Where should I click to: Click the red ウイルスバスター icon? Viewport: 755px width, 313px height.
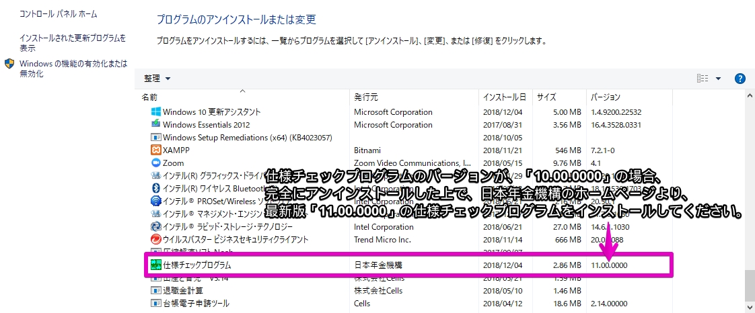pyautogui.click(x=155, y=239)
